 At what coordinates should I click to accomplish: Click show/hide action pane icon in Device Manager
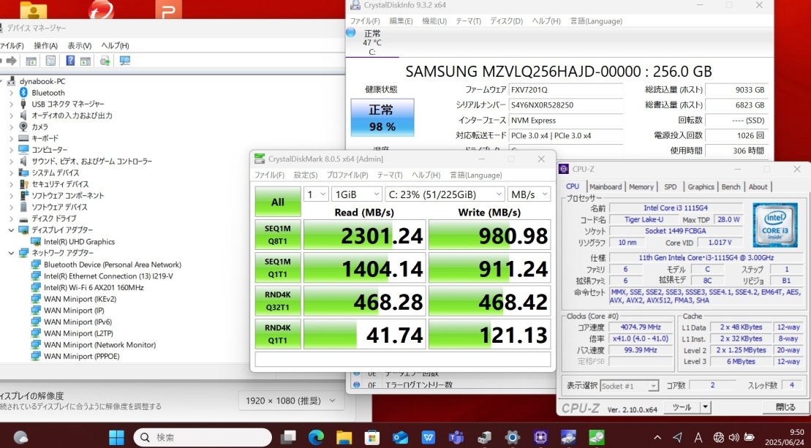[x=86, y=61]
